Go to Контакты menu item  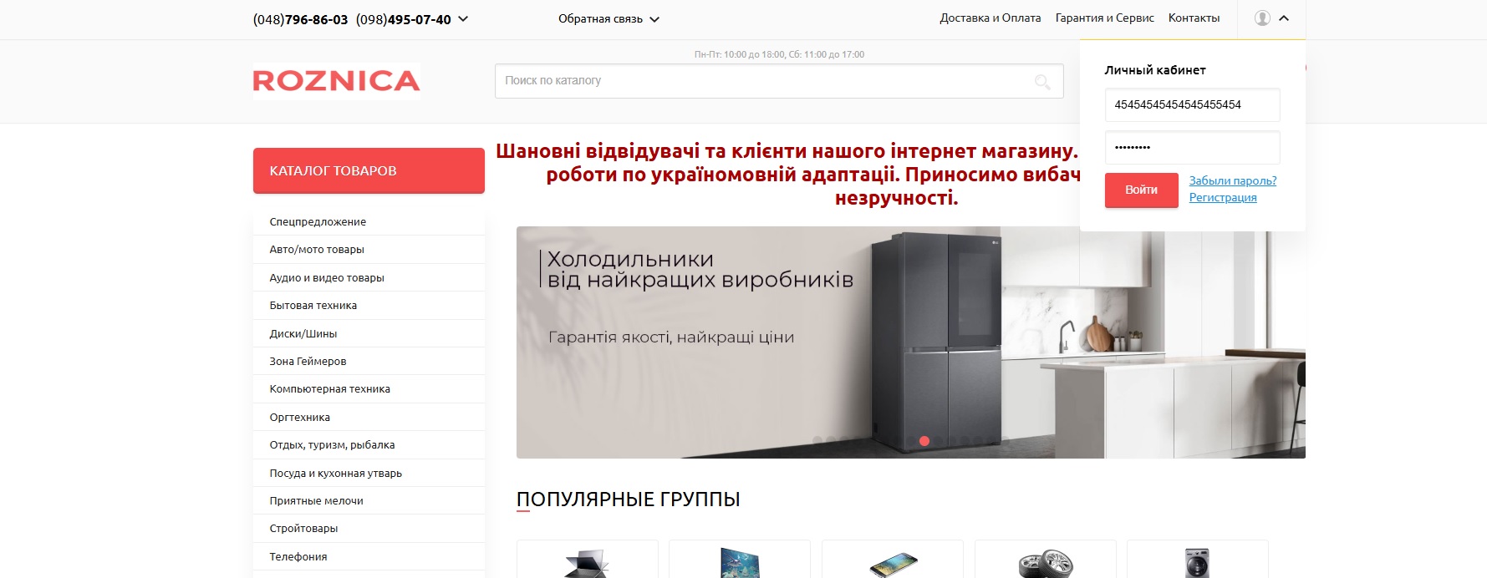point(1194,18)
